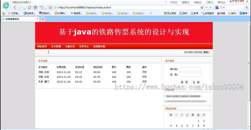This screenshot has width=251, height=130.
Task: Focus the 用户名 input field
Action: tap(190, 69)
